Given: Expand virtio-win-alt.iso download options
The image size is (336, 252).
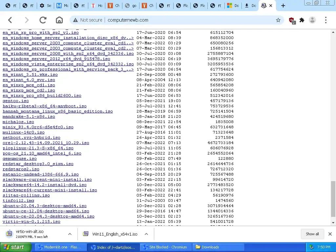Looking at the screenshot, I should click(x=70, y=234).
